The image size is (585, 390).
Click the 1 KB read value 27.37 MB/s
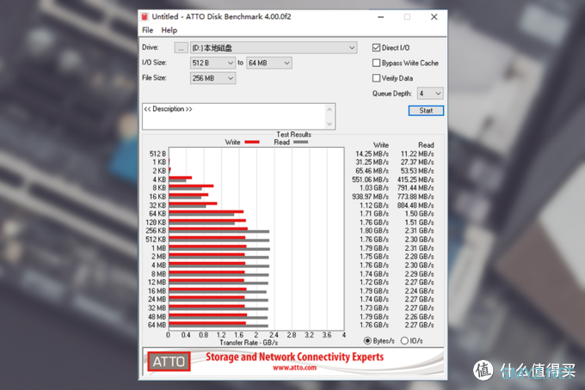[x=417, y=162]
